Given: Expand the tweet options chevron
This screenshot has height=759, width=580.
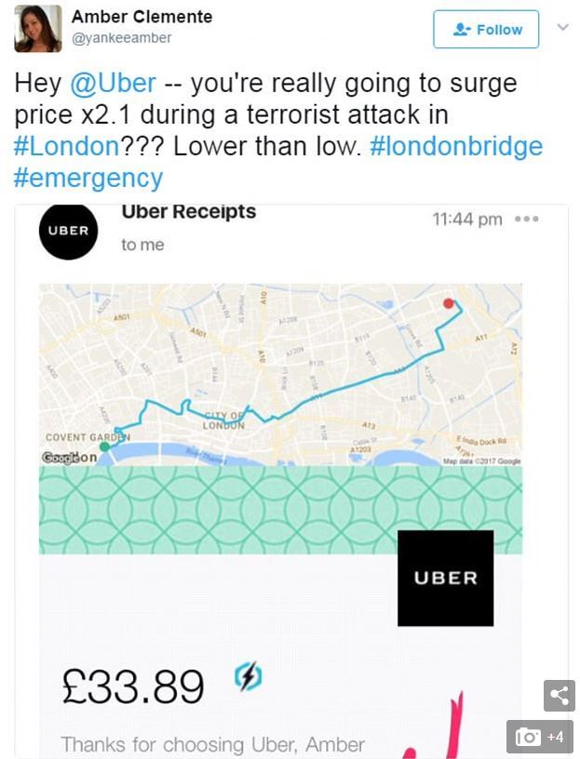Looking at the screenshot, I should click(562, 27).
